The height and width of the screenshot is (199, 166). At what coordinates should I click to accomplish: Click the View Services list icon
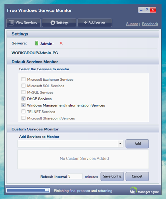pyautogui.click(x=11, y=23)
